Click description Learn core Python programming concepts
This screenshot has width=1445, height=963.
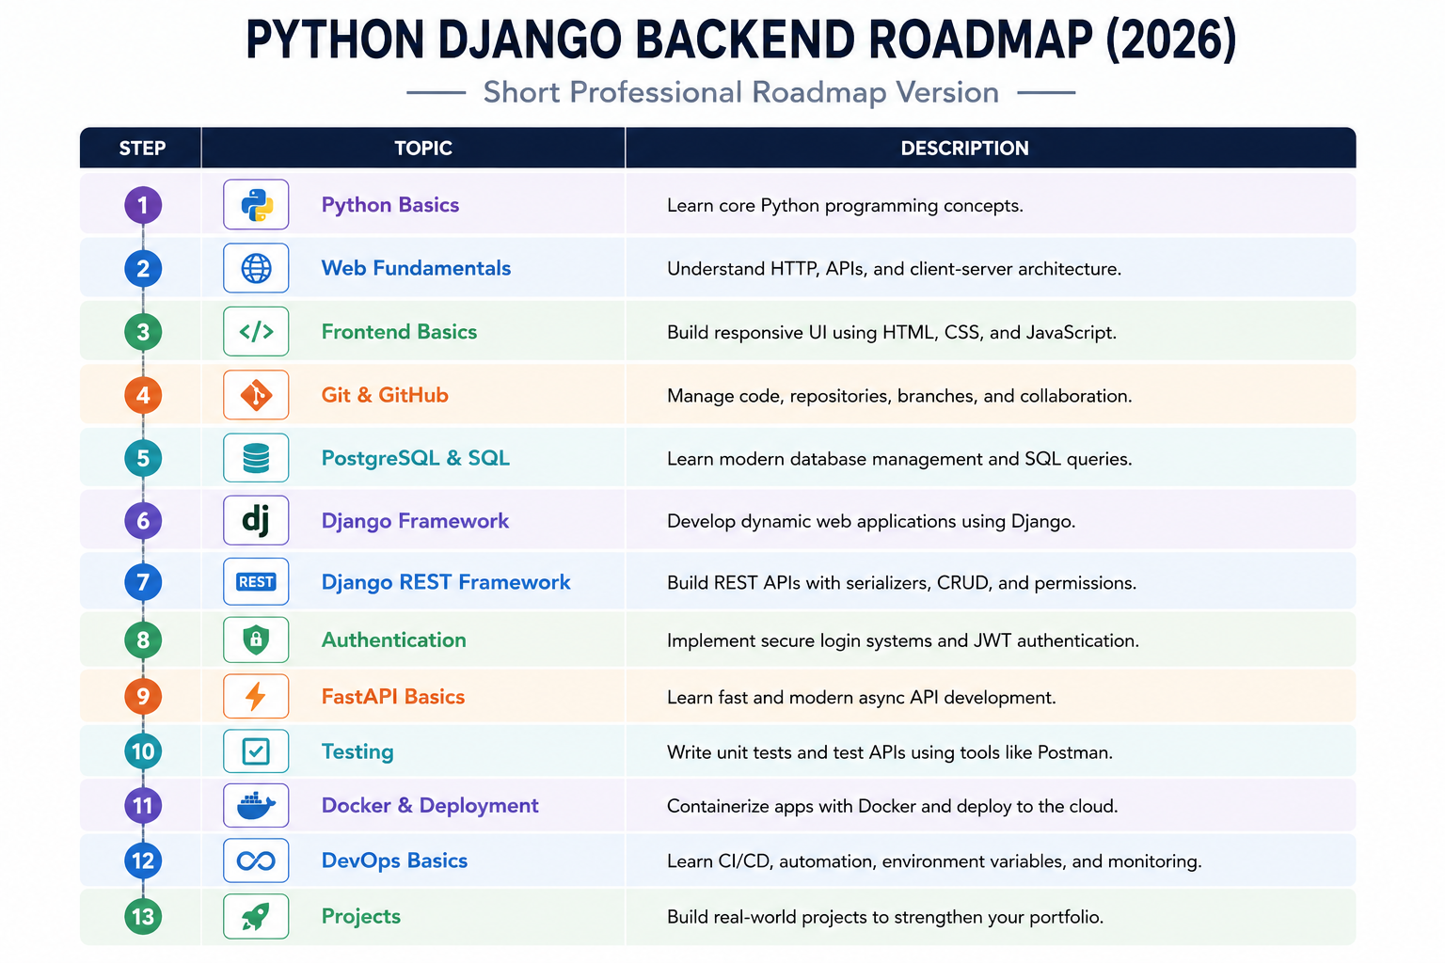(845, 206)
